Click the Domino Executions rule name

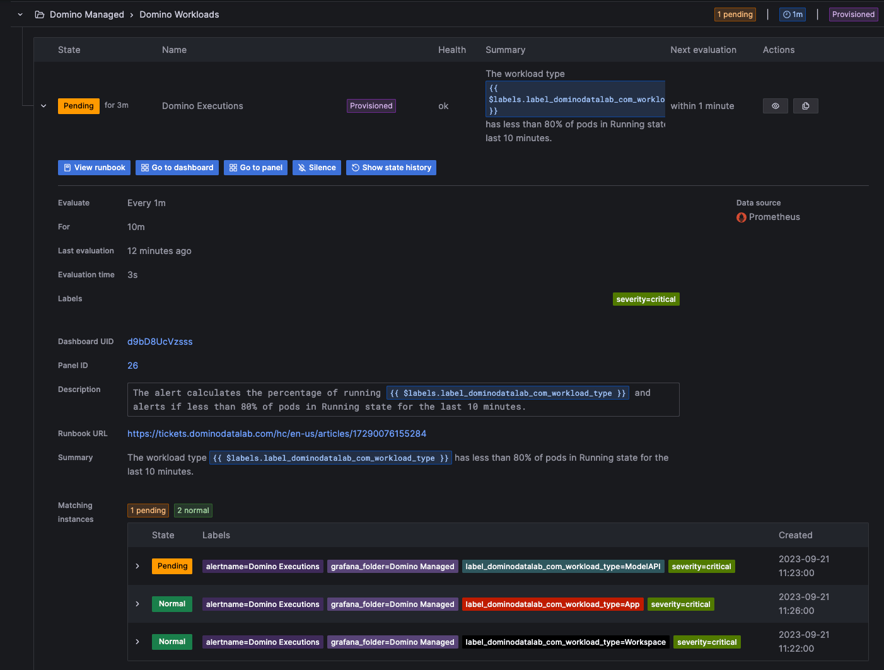click(x=202, y=106)
